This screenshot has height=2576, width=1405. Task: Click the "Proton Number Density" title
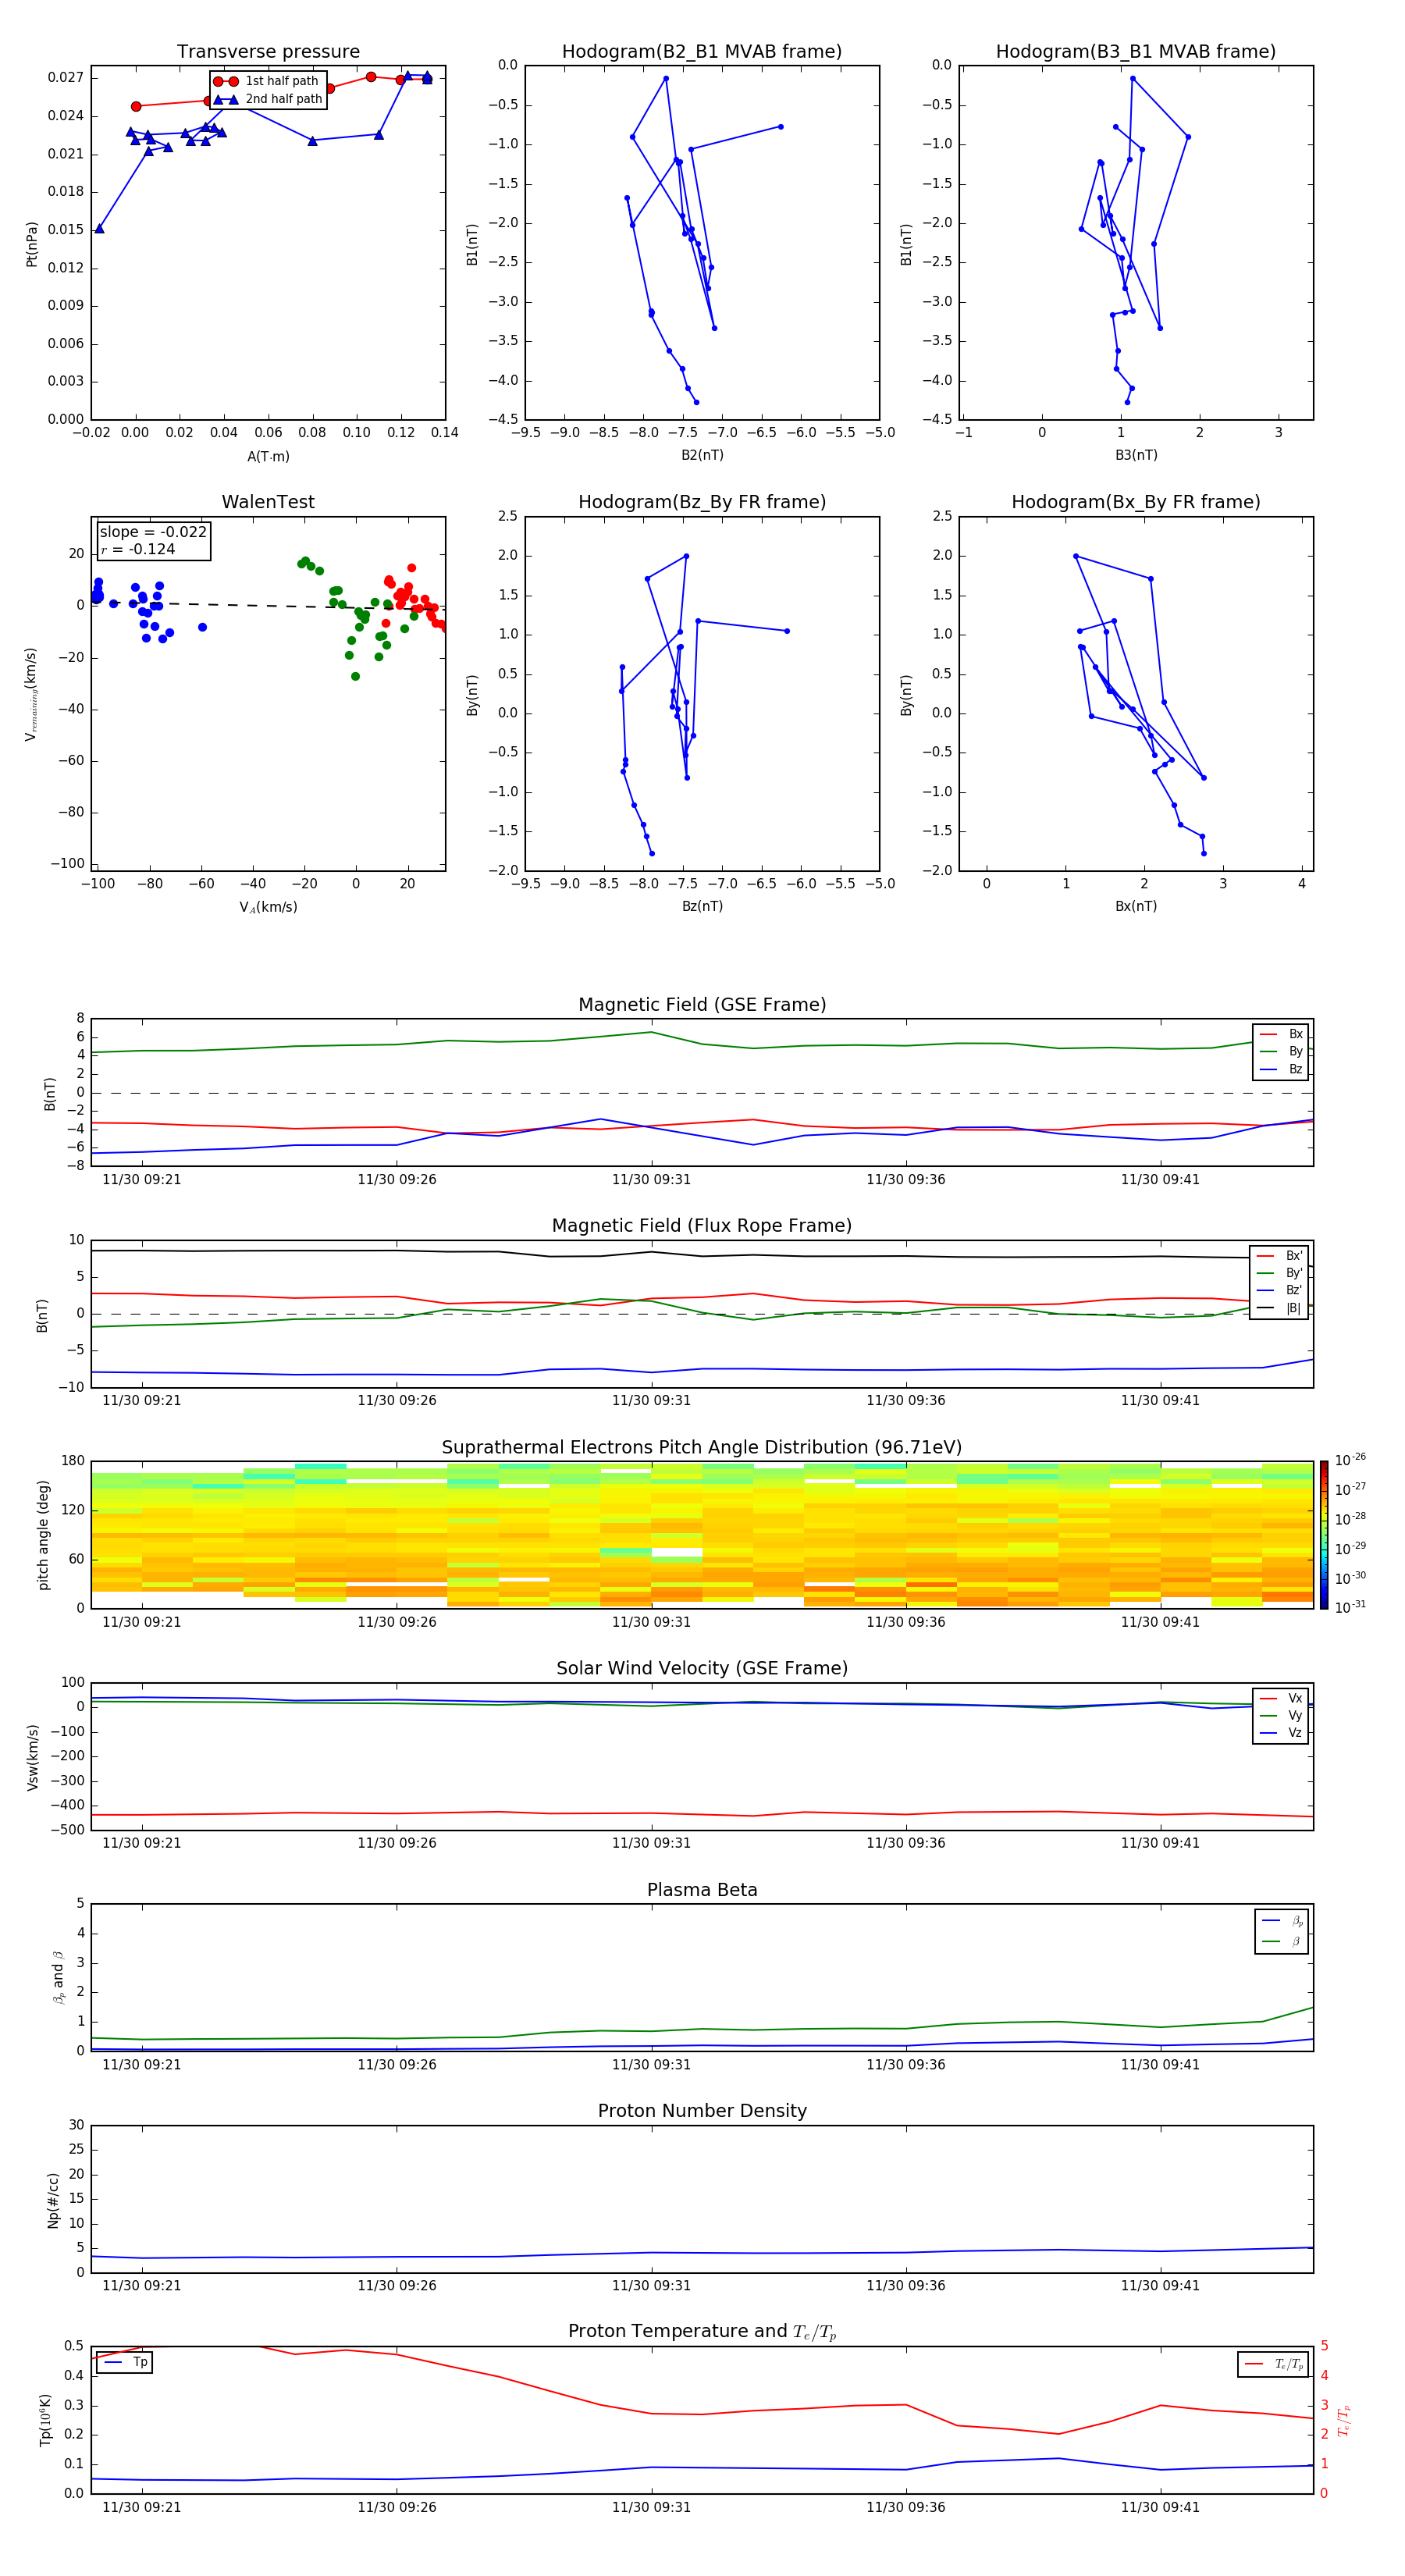702,2111
